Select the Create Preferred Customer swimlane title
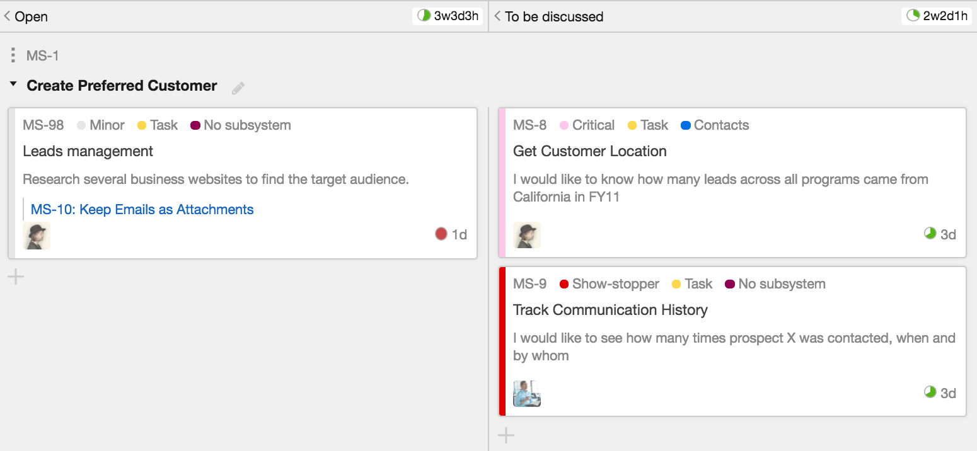 pyautogui.click(x=122, y=86)
